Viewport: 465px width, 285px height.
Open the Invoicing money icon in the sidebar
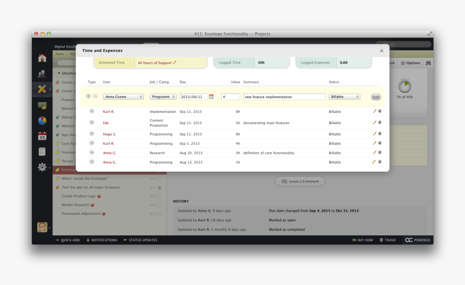pyautogui.click(x=42, y=105)
